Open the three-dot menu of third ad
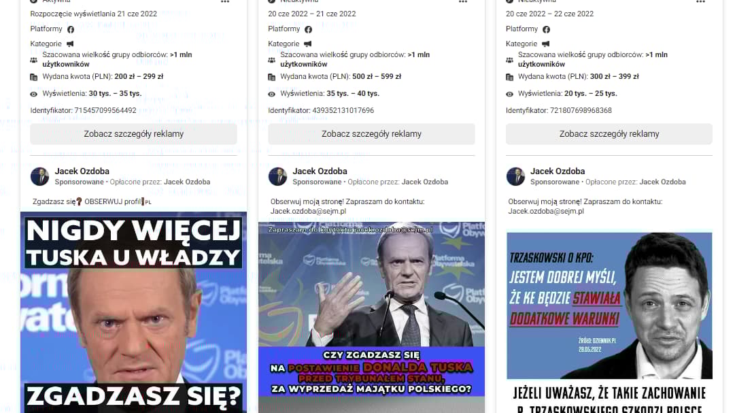The width and height of the screenshot is (735, 413). 701,2
